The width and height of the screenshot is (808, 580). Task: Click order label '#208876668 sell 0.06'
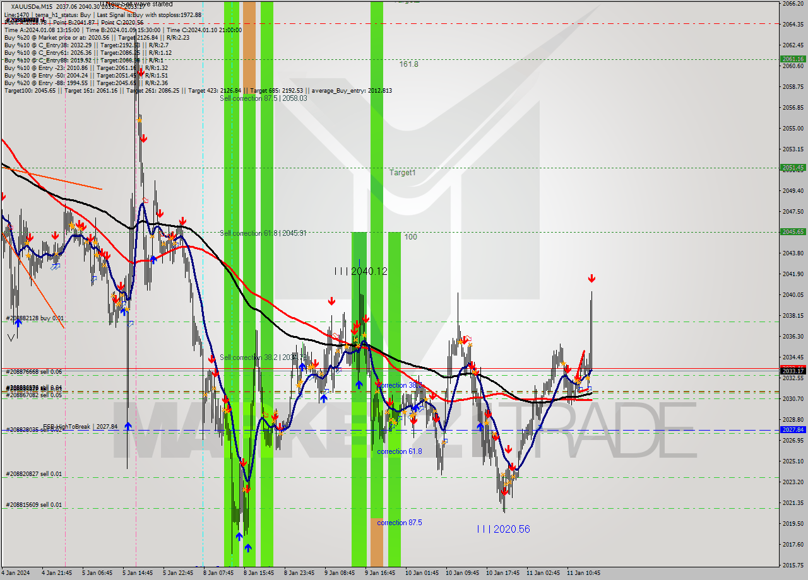click(34, 372)
